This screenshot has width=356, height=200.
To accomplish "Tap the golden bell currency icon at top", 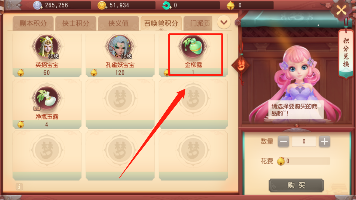I will coord(231,5).
